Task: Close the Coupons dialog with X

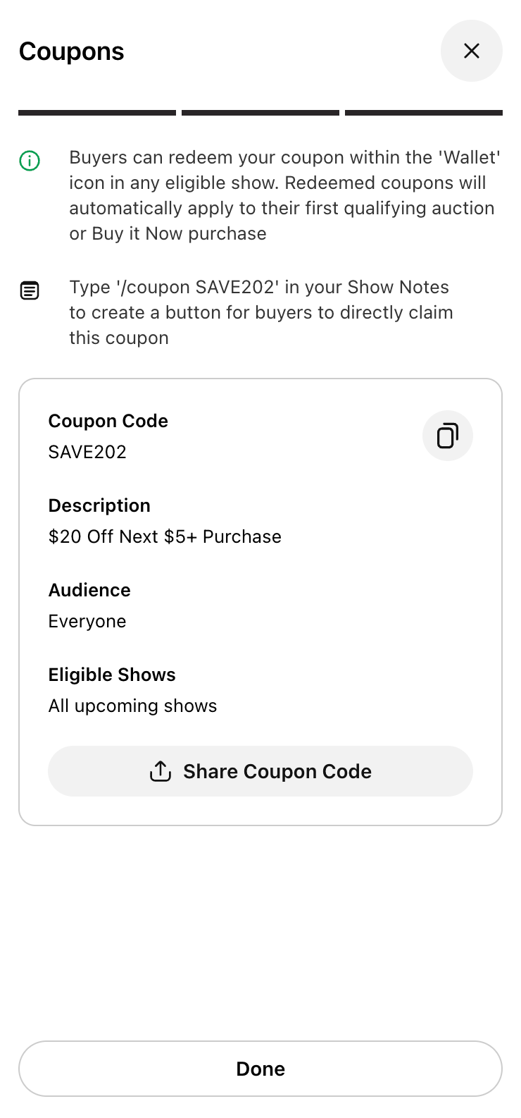Action: point(471,51)
